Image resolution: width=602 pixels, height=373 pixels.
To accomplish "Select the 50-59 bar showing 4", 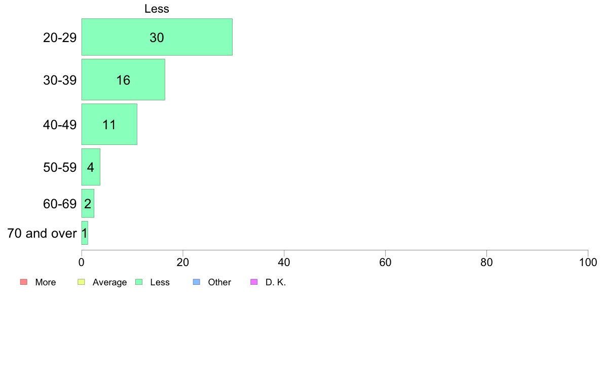I will click(x=91, y=167).
